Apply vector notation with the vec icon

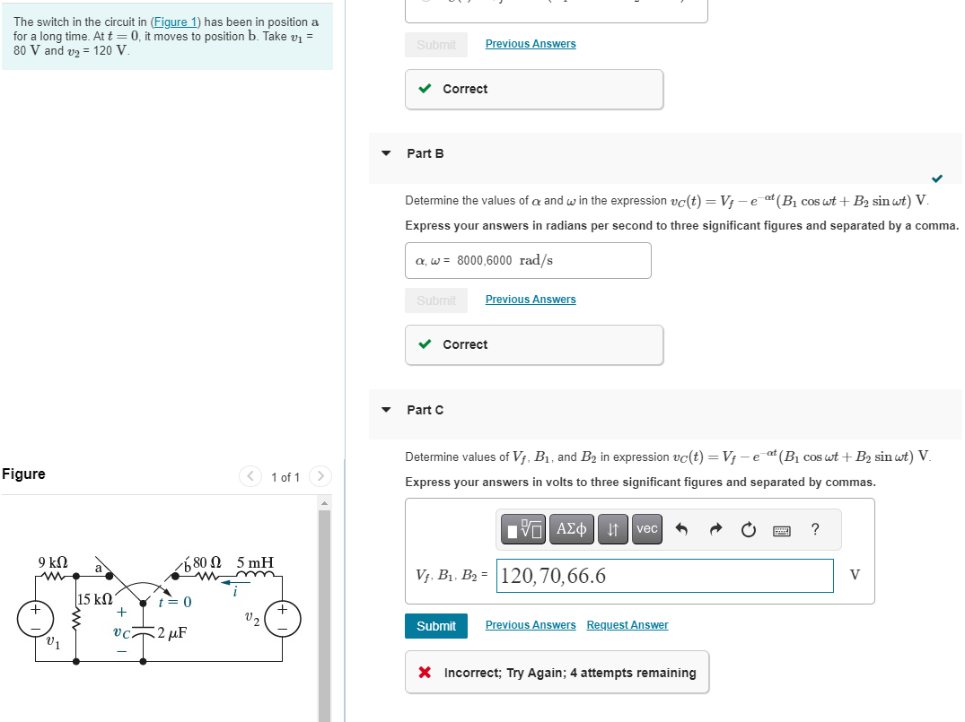[x=646, y=529]
